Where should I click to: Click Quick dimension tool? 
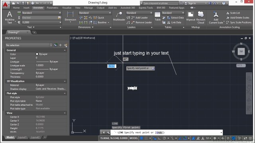pyautogui.click(x=99, y=17)
